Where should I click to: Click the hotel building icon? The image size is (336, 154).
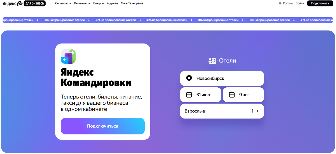coord(212,61)
